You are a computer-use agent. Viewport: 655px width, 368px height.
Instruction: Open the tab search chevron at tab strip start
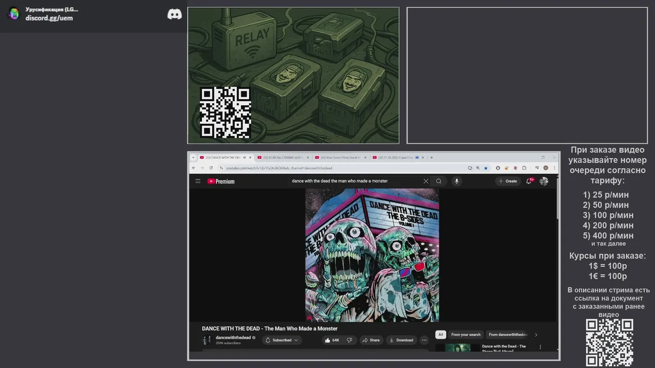click(193, 157)
